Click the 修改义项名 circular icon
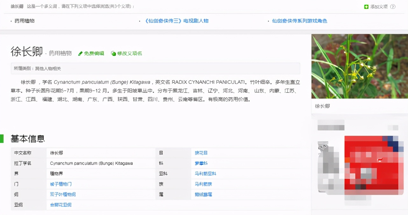This screenshot has width=408, height=215. click(x=114, y=53)
